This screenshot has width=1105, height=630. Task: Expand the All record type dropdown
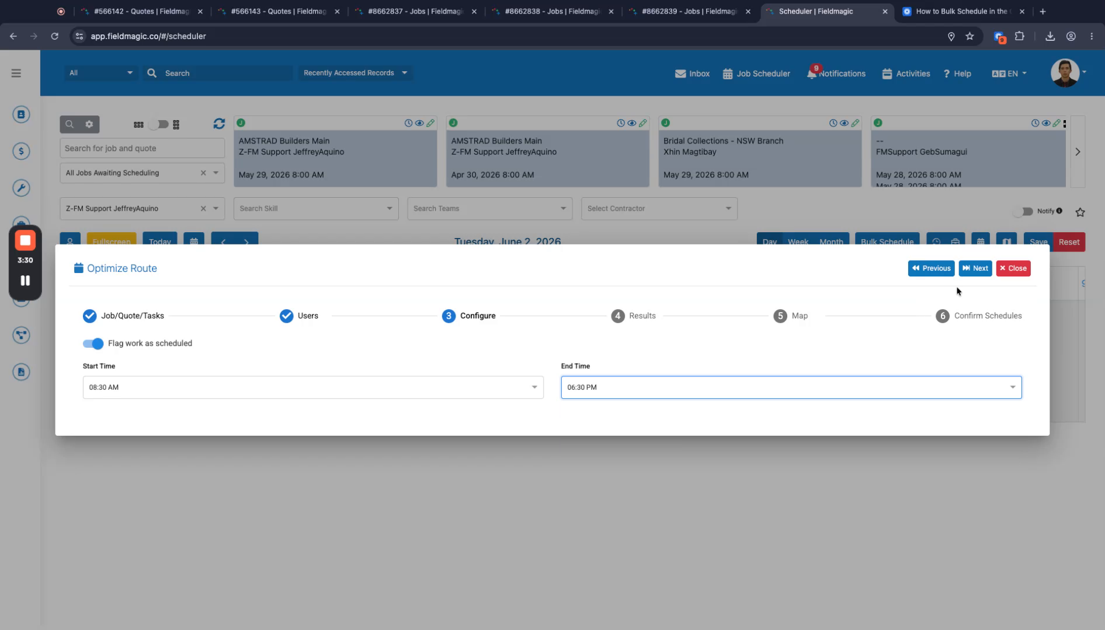(100, 73)
